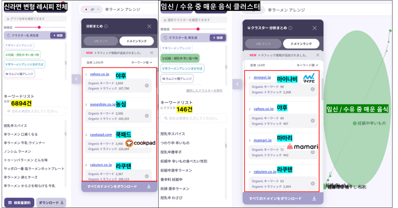Image resolution: width=398 pixels, height=208 pixels.
Task: Switch to URLランク tab in right panel
Action: 263,44
